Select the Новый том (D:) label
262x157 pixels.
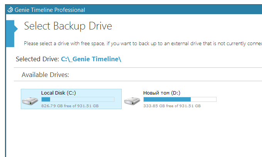click(x=161, y=93)
